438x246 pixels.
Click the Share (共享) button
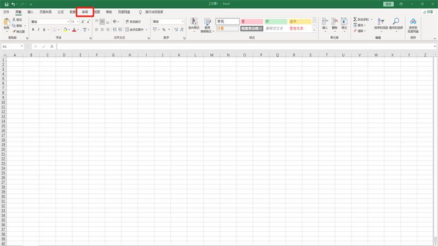point(429,11)
